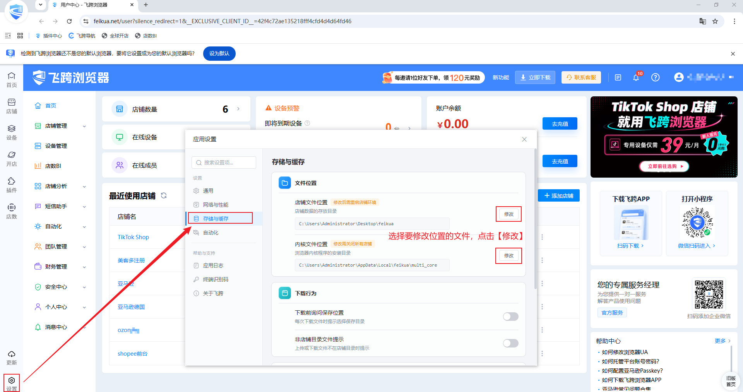
Task: Open 插件 in the far-left icon rail
Action: tap(12, 185)
